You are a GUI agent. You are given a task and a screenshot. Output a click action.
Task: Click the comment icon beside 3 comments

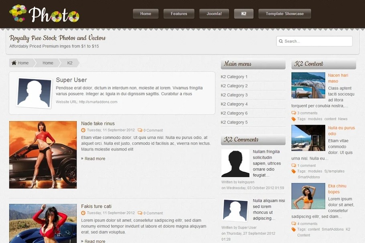click(294, 113)
